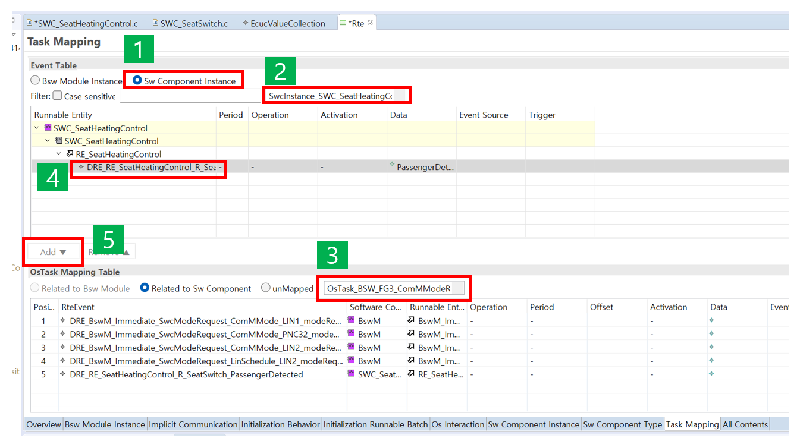Click the Event Source column header
The height and width of the screenshot is (441, 800).
click(x=491, y=115)
